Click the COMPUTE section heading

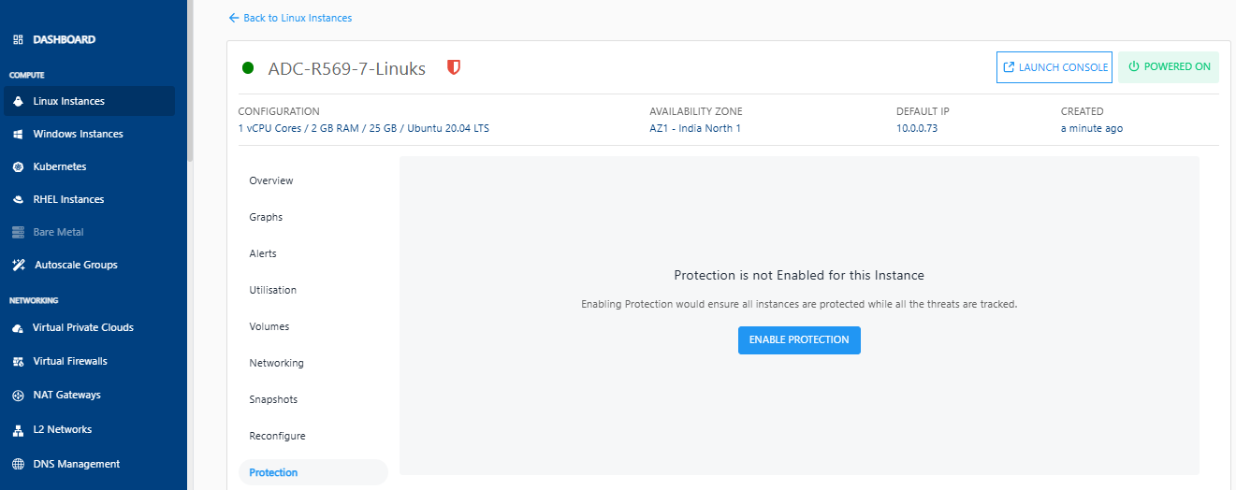tap(27, 75)
